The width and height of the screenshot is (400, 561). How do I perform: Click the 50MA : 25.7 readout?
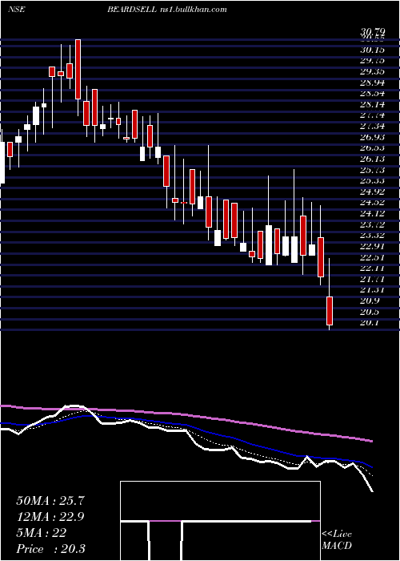pyautogui.click(x=50, y=501)
